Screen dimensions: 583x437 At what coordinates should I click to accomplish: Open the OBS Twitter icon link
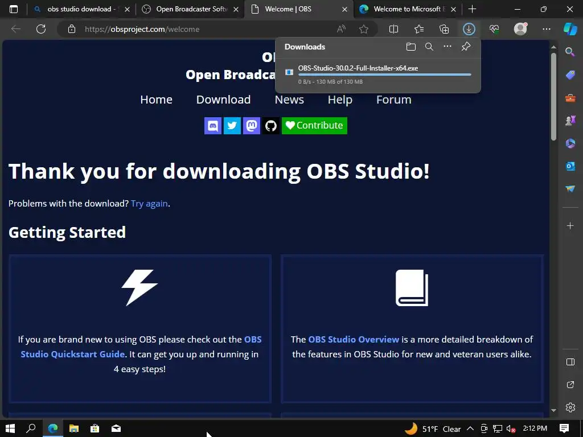tap(232, 126)
